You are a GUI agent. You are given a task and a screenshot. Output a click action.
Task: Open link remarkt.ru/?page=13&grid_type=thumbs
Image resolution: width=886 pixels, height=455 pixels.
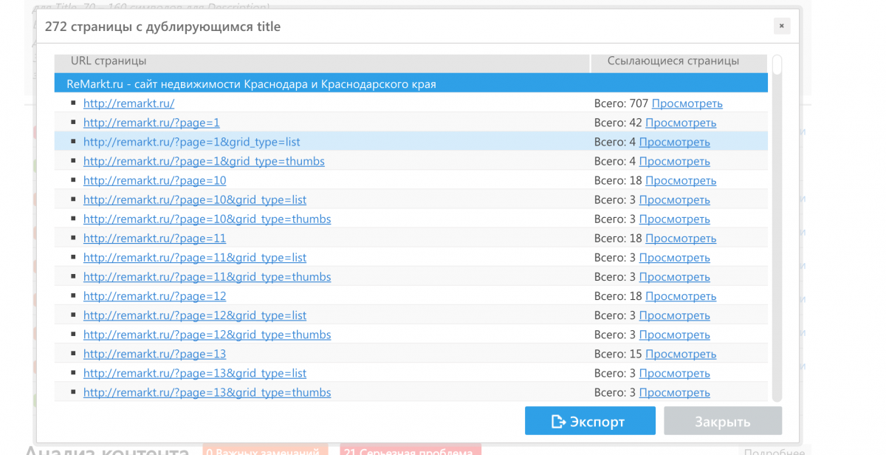(x=207, y=392)
